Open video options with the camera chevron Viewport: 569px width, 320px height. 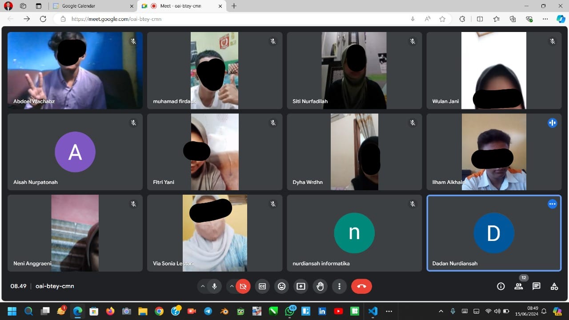click(x=232, y=286)
